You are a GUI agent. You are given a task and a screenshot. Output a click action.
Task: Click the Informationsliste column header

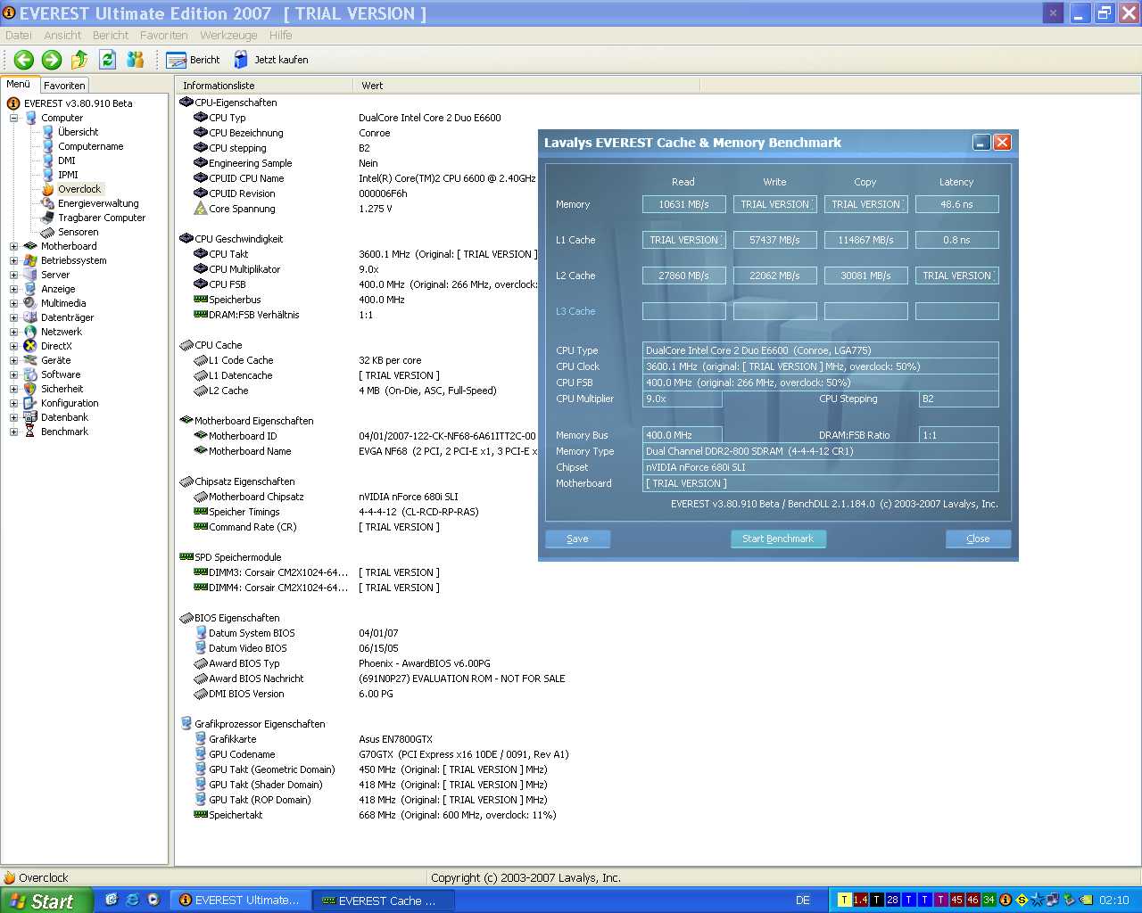[x=264, y=86]
